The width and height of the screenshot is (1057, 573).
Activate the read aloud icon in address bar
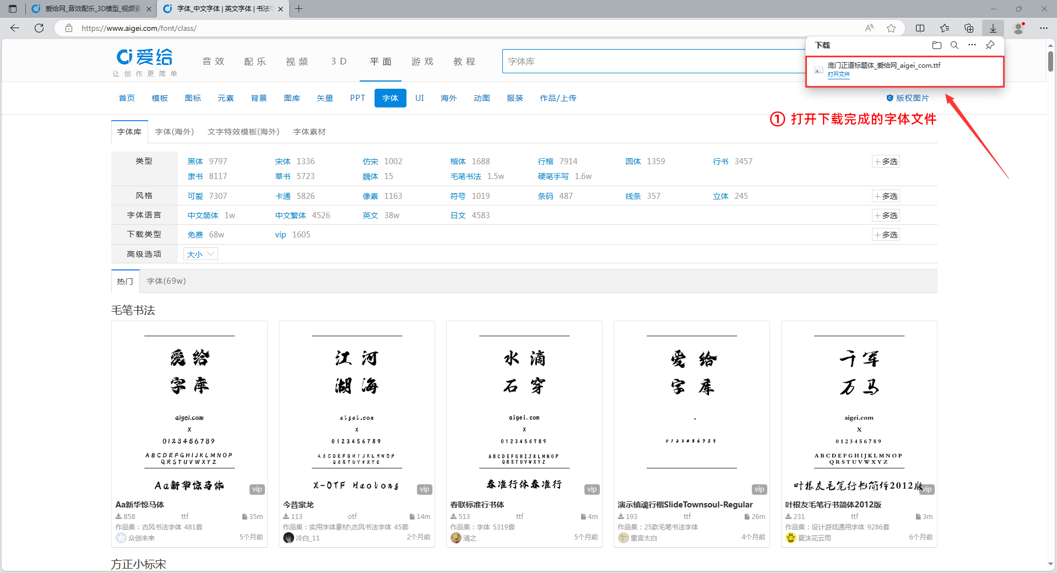click(x=869, y=28)
